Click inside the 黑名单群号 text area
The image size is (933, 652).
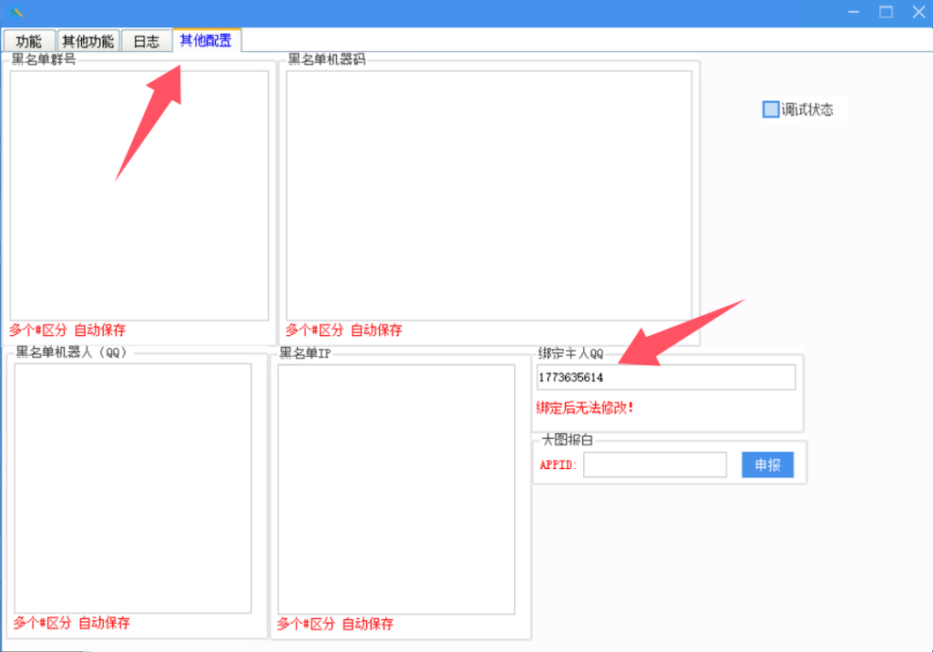point(139,195)
